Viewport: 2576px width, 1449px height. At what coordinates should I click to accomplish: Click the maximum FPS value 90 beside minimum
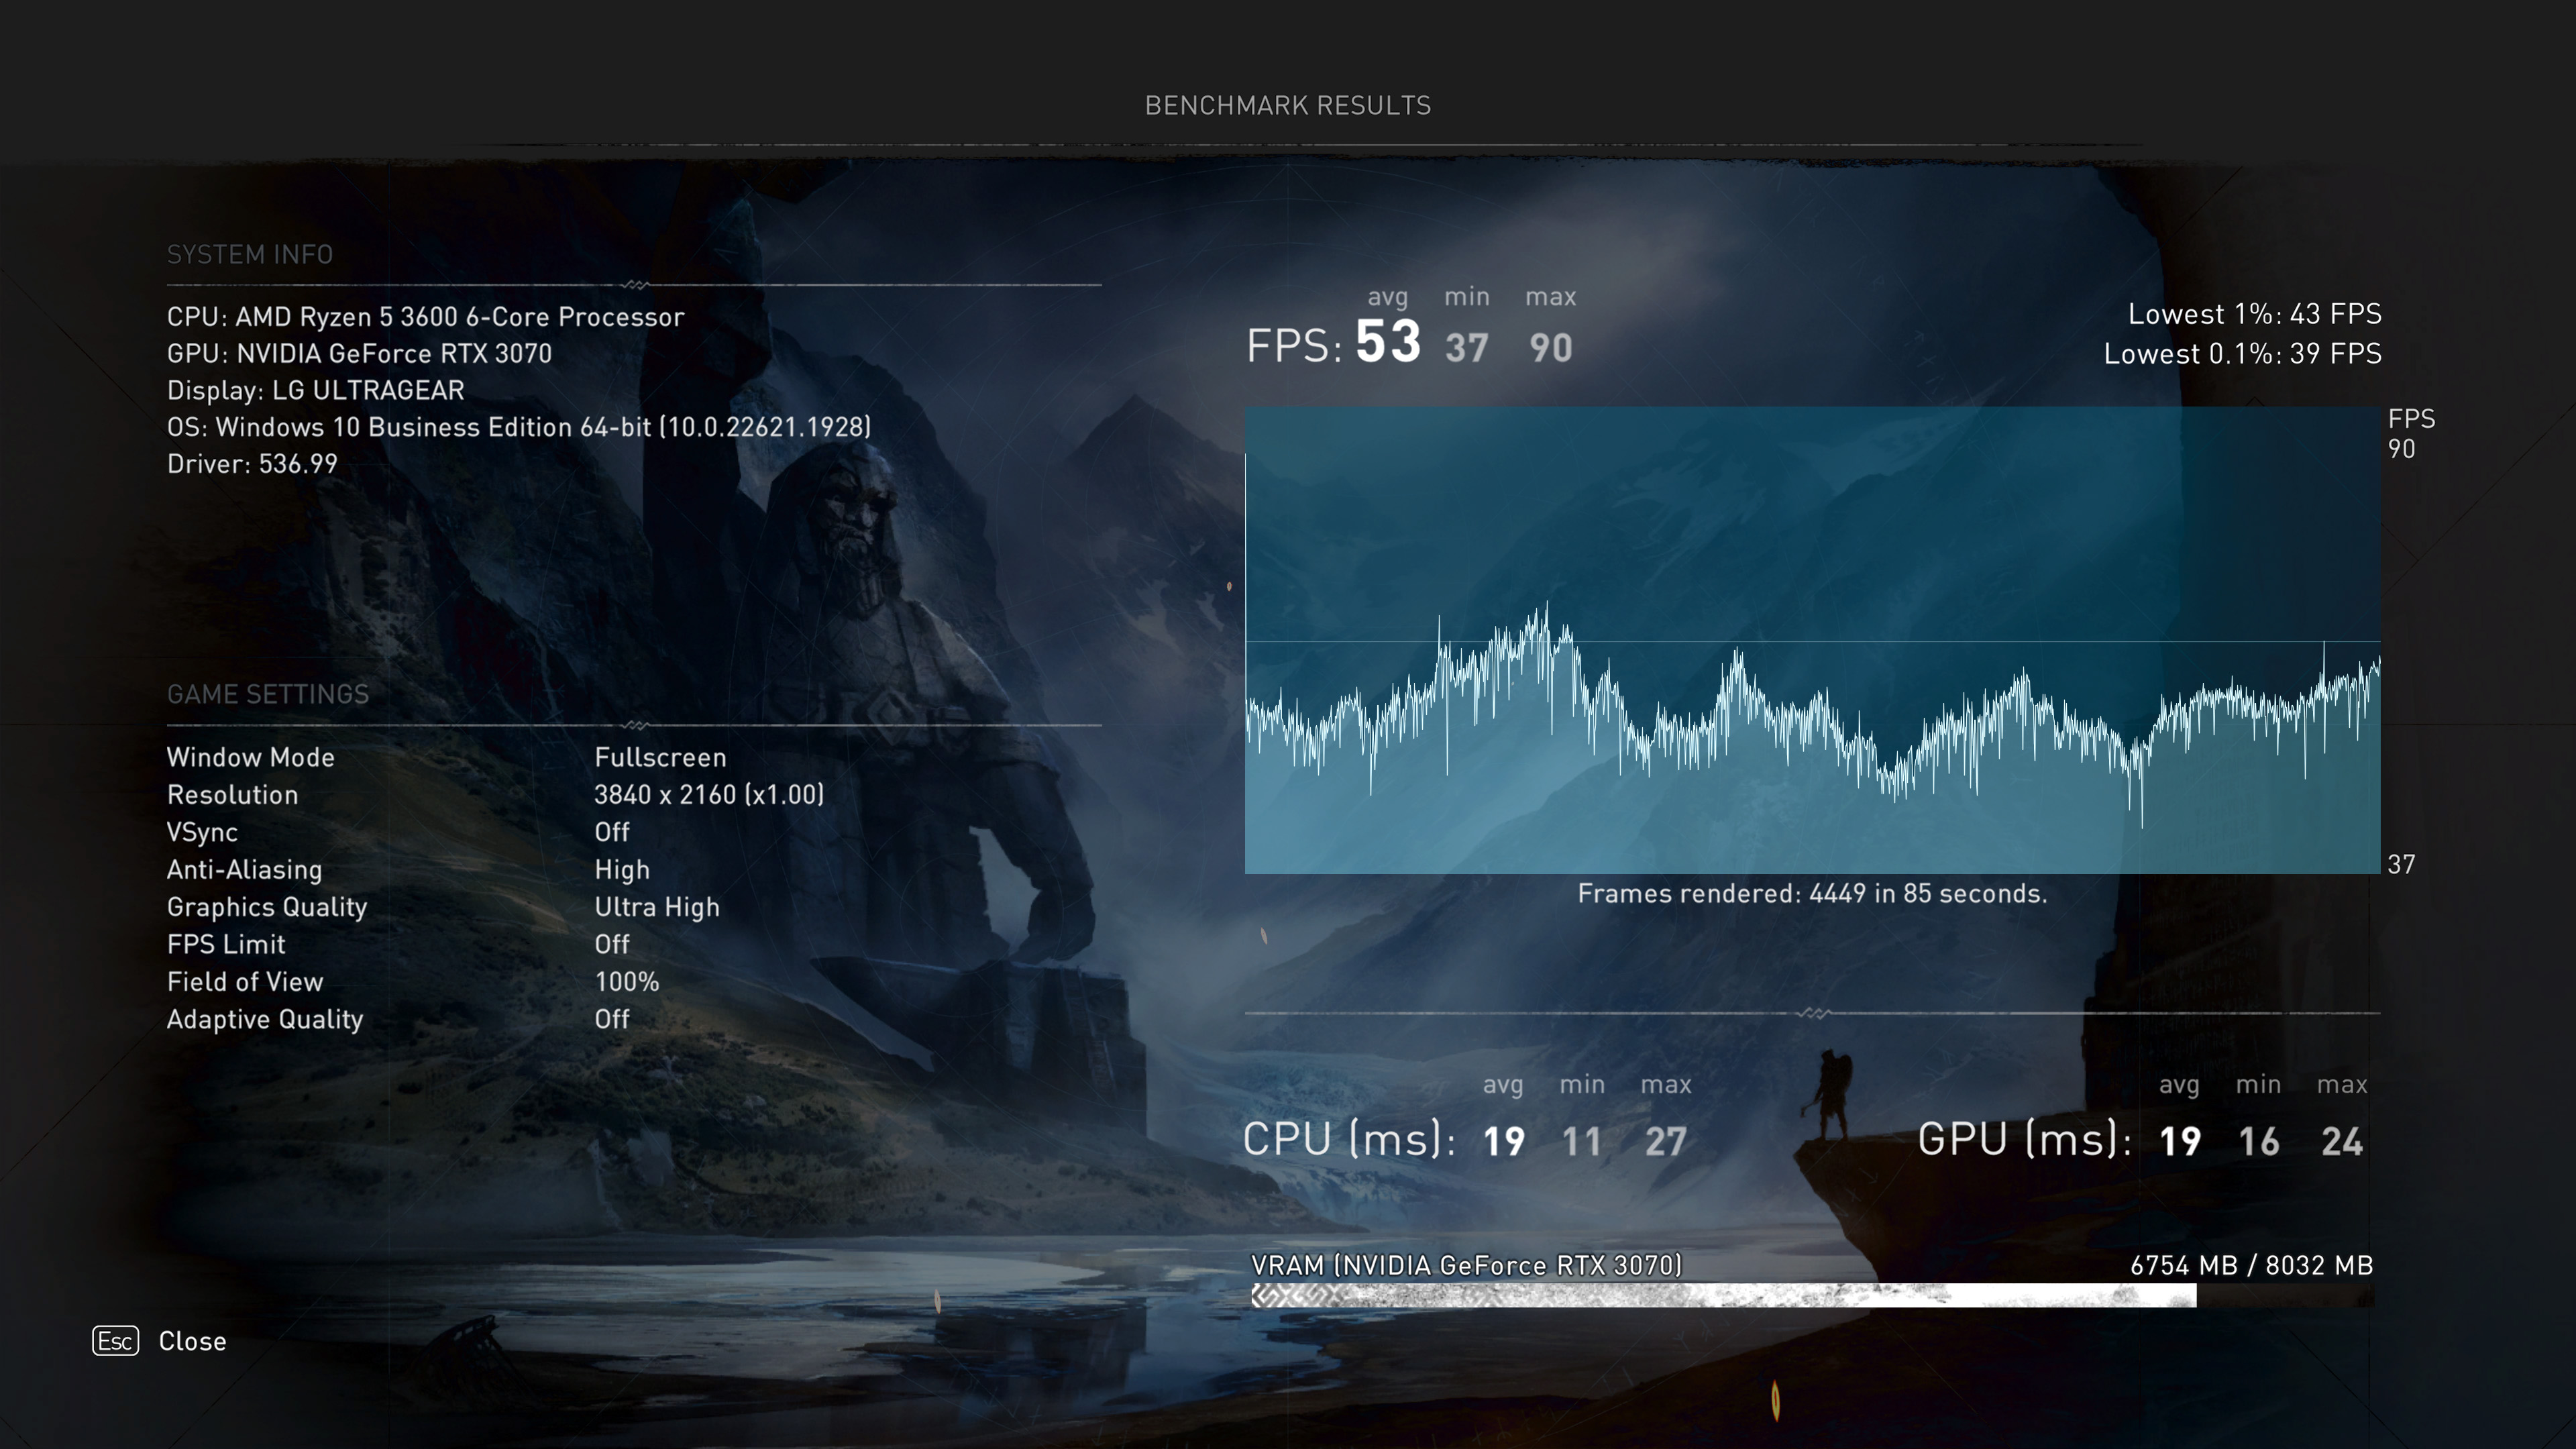coord(1551,348)
